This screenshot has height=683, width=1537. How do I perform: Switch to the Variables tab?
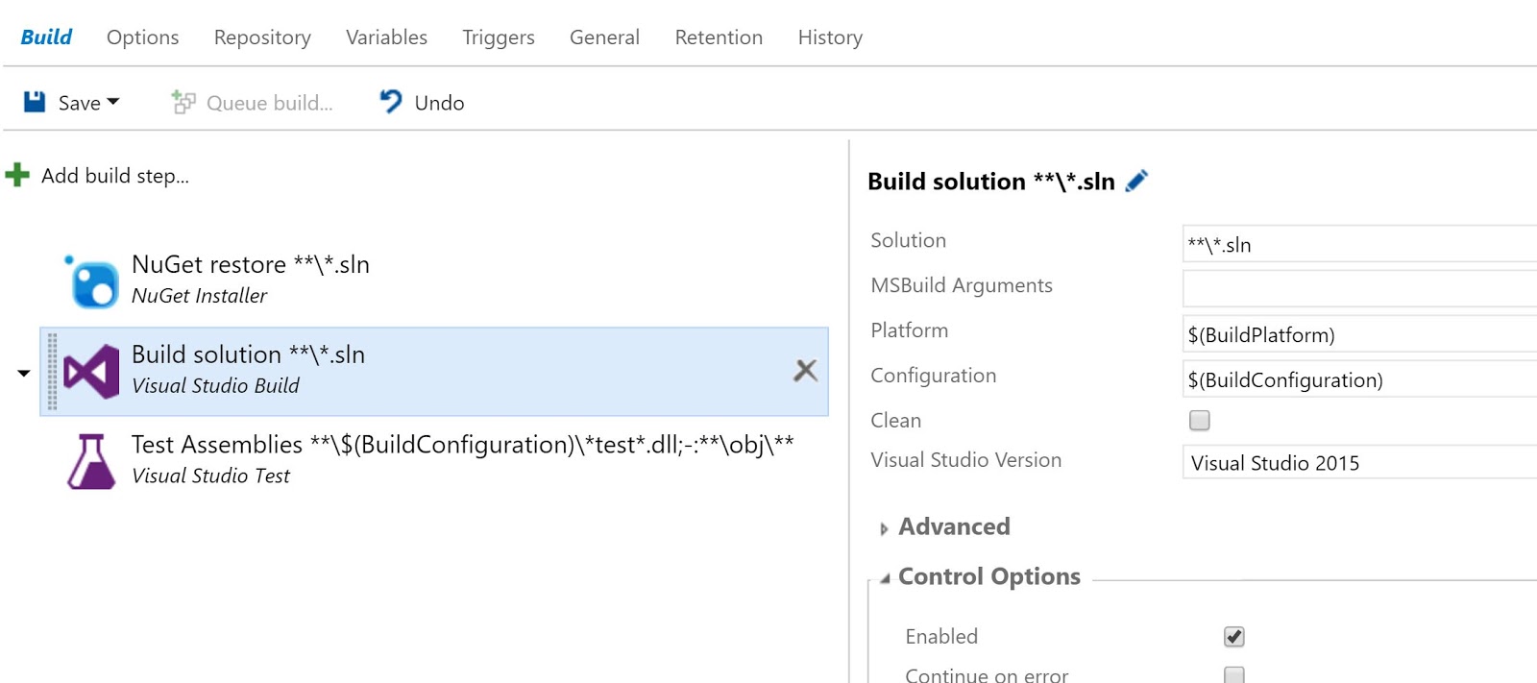386,37
